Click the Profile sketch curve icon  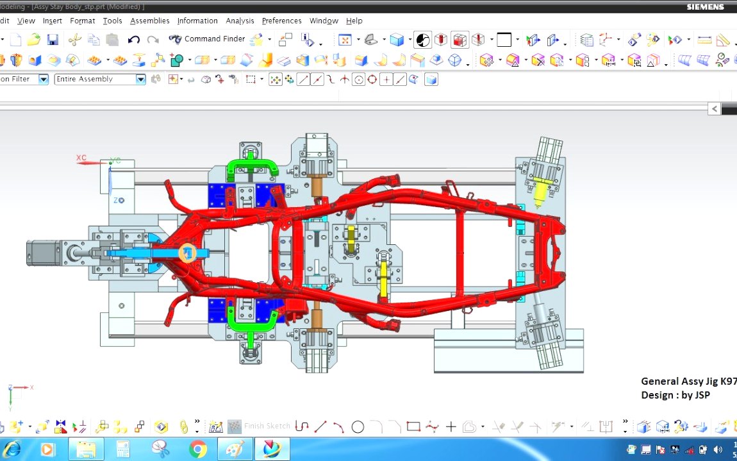click(x=302, y=426)
